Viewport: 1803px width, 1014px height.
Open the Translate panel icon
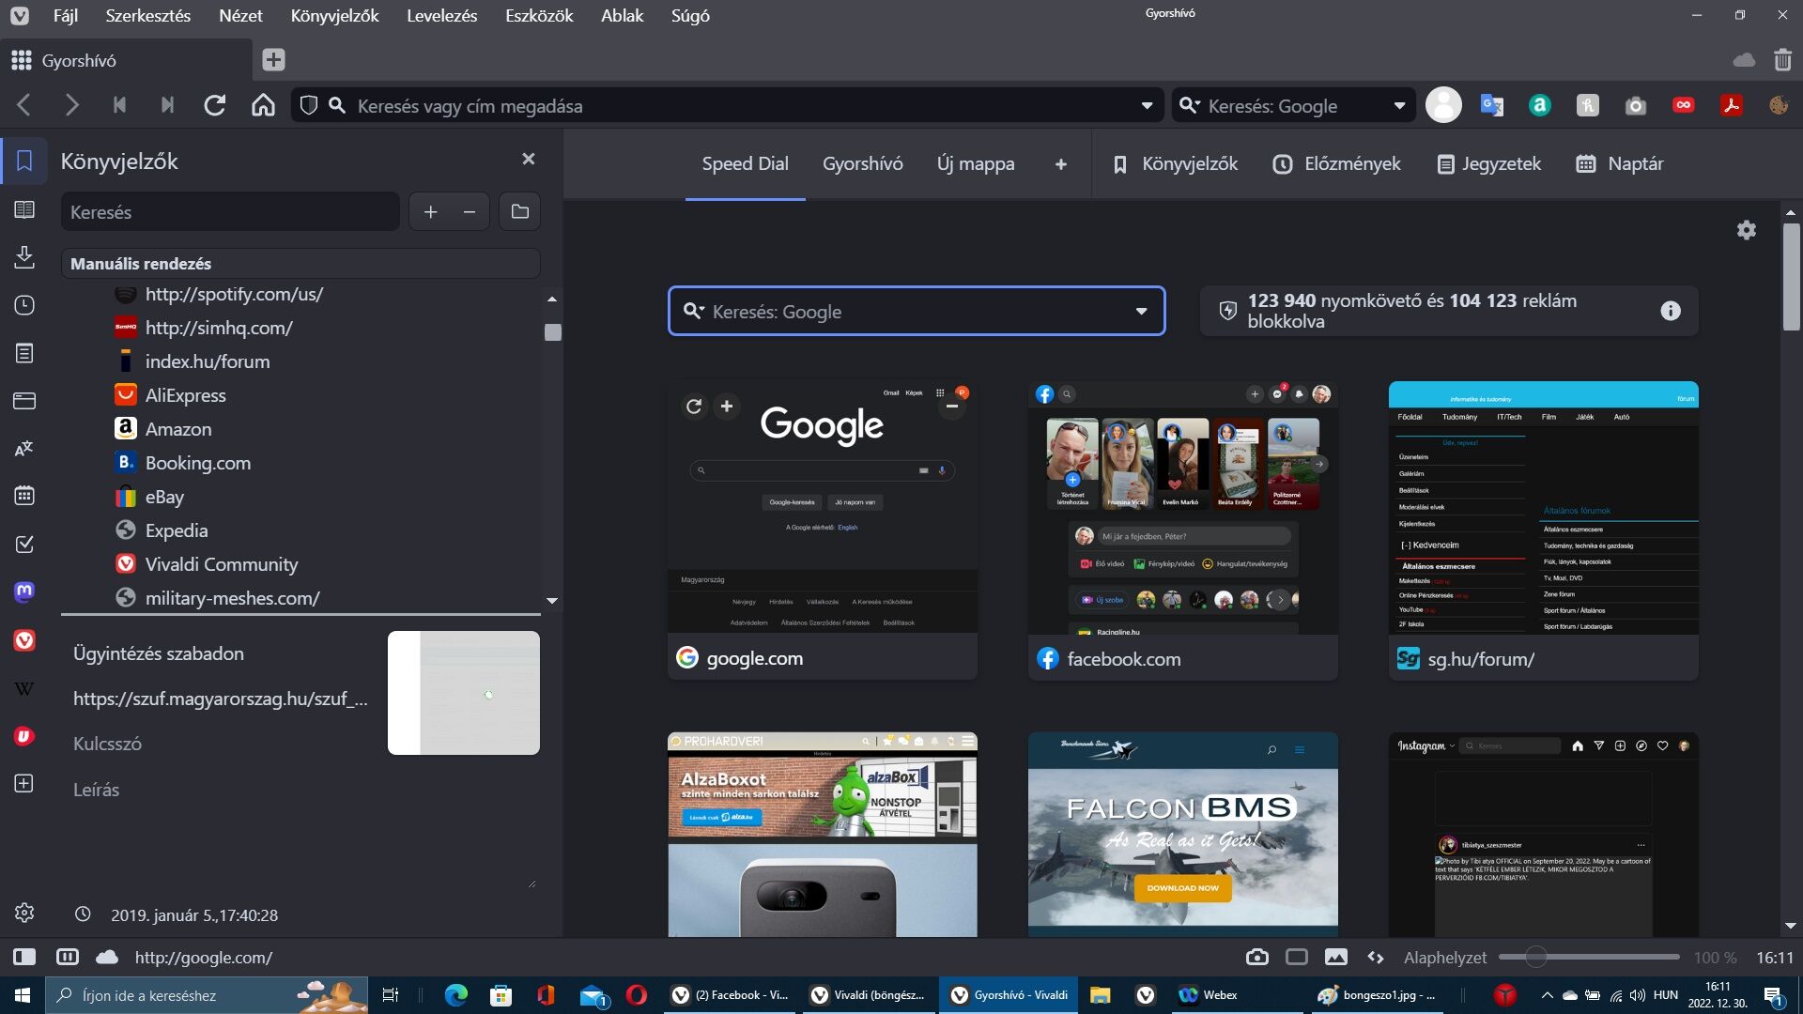click(24, 449)
